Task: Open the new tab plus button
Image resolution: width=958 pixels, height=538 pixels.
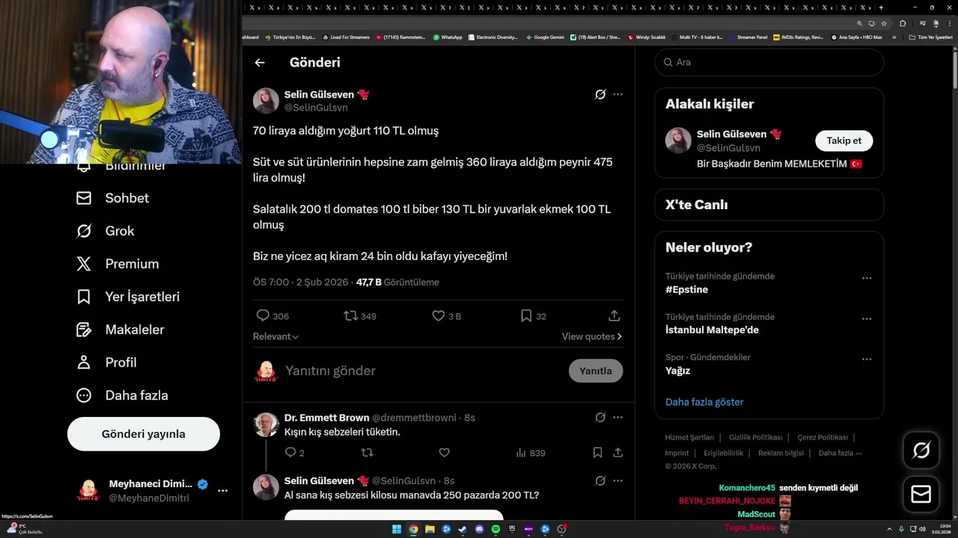Action: (x=881, y=7)
